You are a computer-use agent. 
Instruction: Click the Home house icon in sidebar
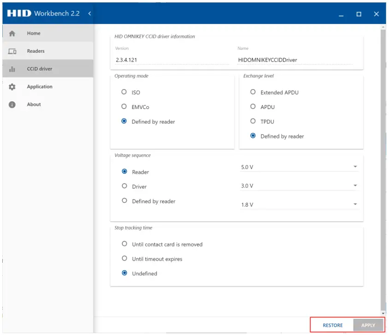12,33
